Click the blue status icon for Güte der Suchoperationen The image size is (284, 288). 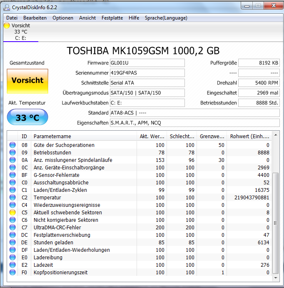click(12, 145)
